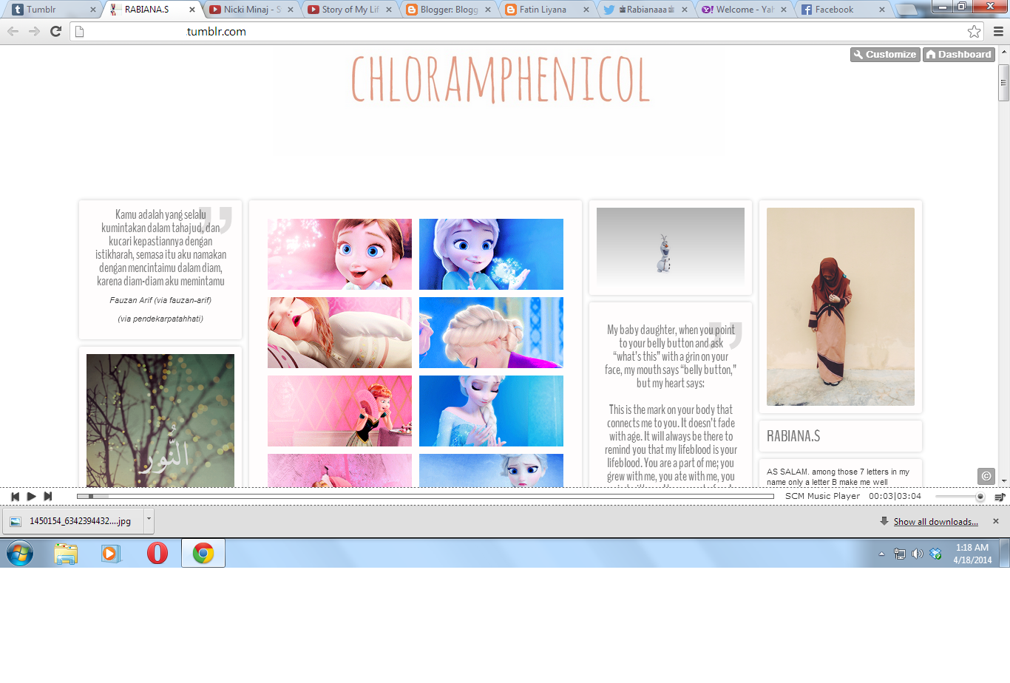The image size is (1010, 683).
Task: Click the page scrollbar thumb
Action: [x=1003, y=83]
